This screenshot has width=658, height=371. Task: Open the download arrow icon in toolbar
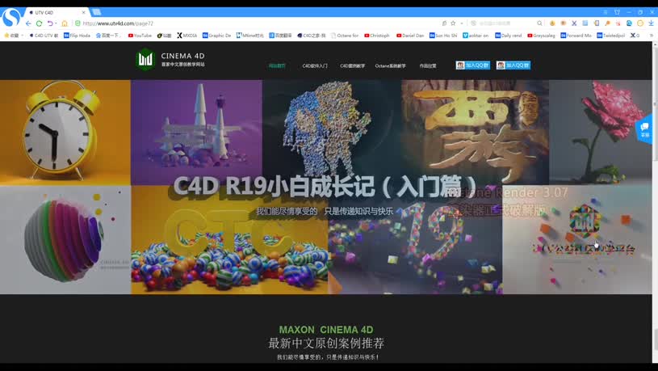pyautogui.click(x=651, y=23)
